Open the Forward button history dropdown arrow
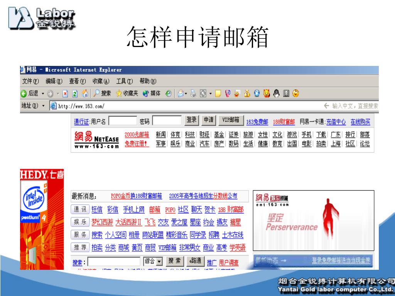This screenshot has height=296, width=395. pos(58,94)
